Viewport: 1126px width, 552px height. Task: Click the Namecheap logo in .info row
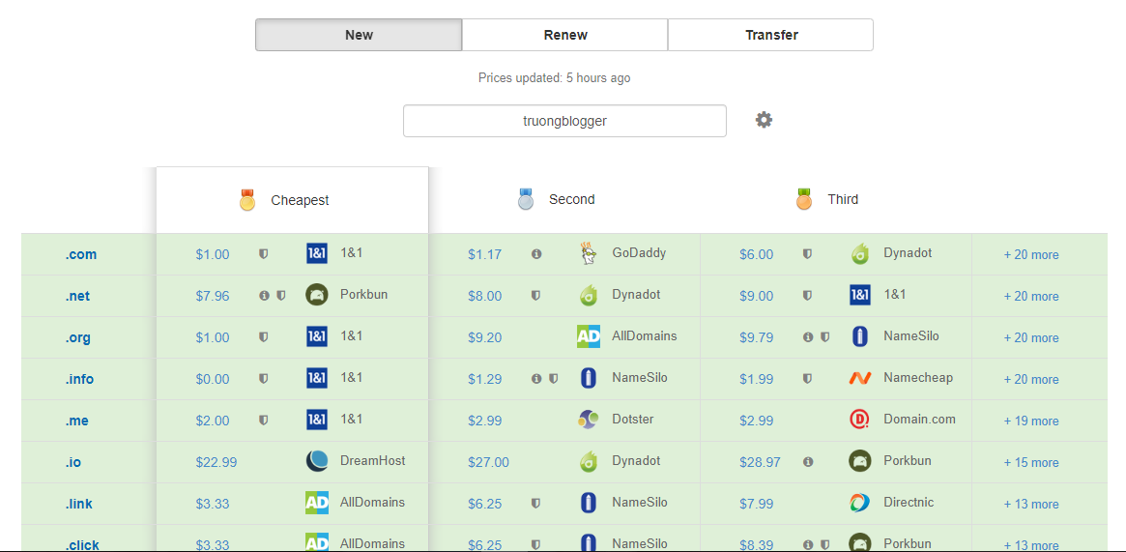(x=859, y=378)
